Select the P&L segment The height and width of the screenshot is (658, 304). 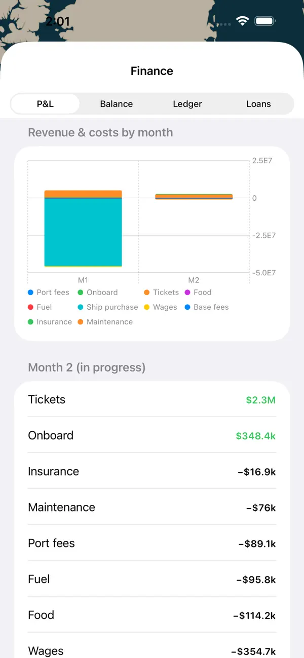[x=45, y=104]
